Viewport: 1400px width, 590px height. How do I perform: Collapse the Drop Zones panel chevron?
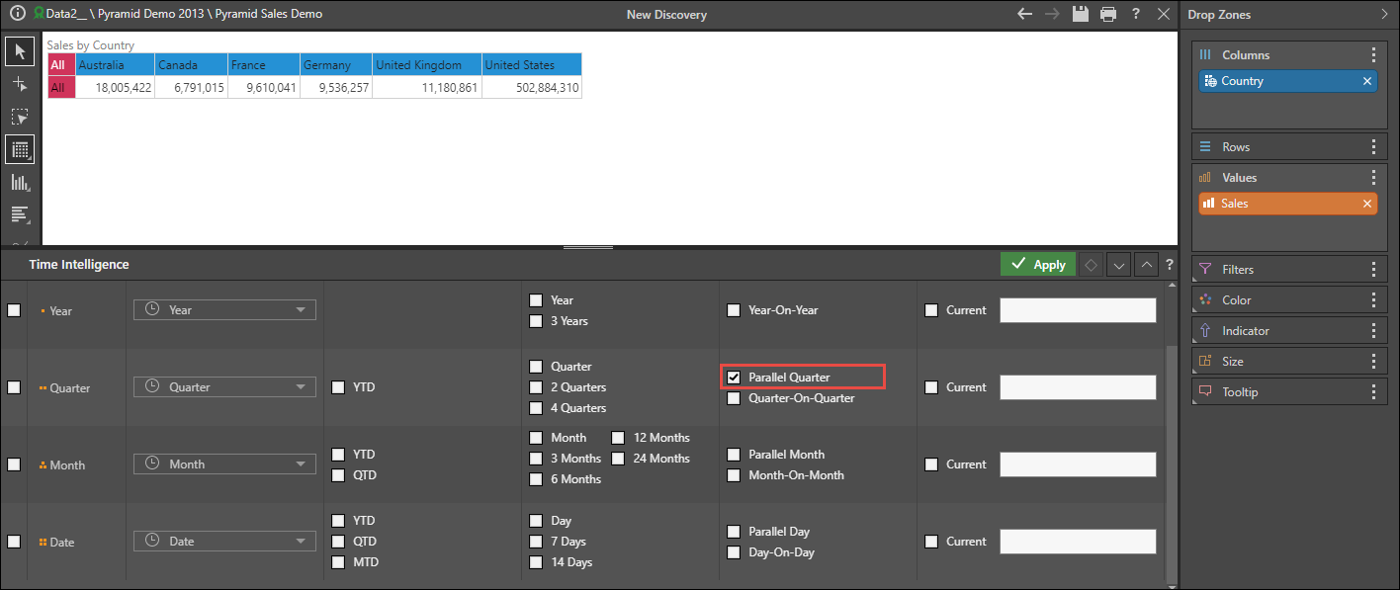click(1384, 14)
